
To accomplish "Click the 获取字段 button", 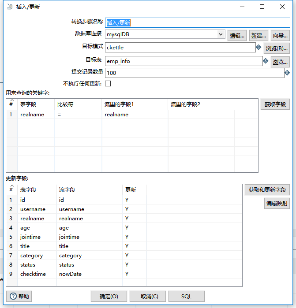I will click(275, 104).
